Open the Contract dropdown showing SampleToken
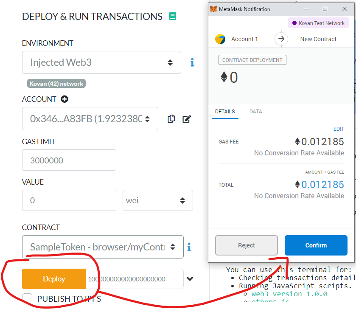 click(x=103, y=247)
